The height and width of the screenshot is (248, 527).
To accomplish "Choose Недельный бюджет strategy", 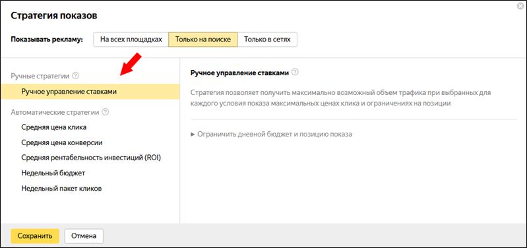I will click(x=53, y=173).
